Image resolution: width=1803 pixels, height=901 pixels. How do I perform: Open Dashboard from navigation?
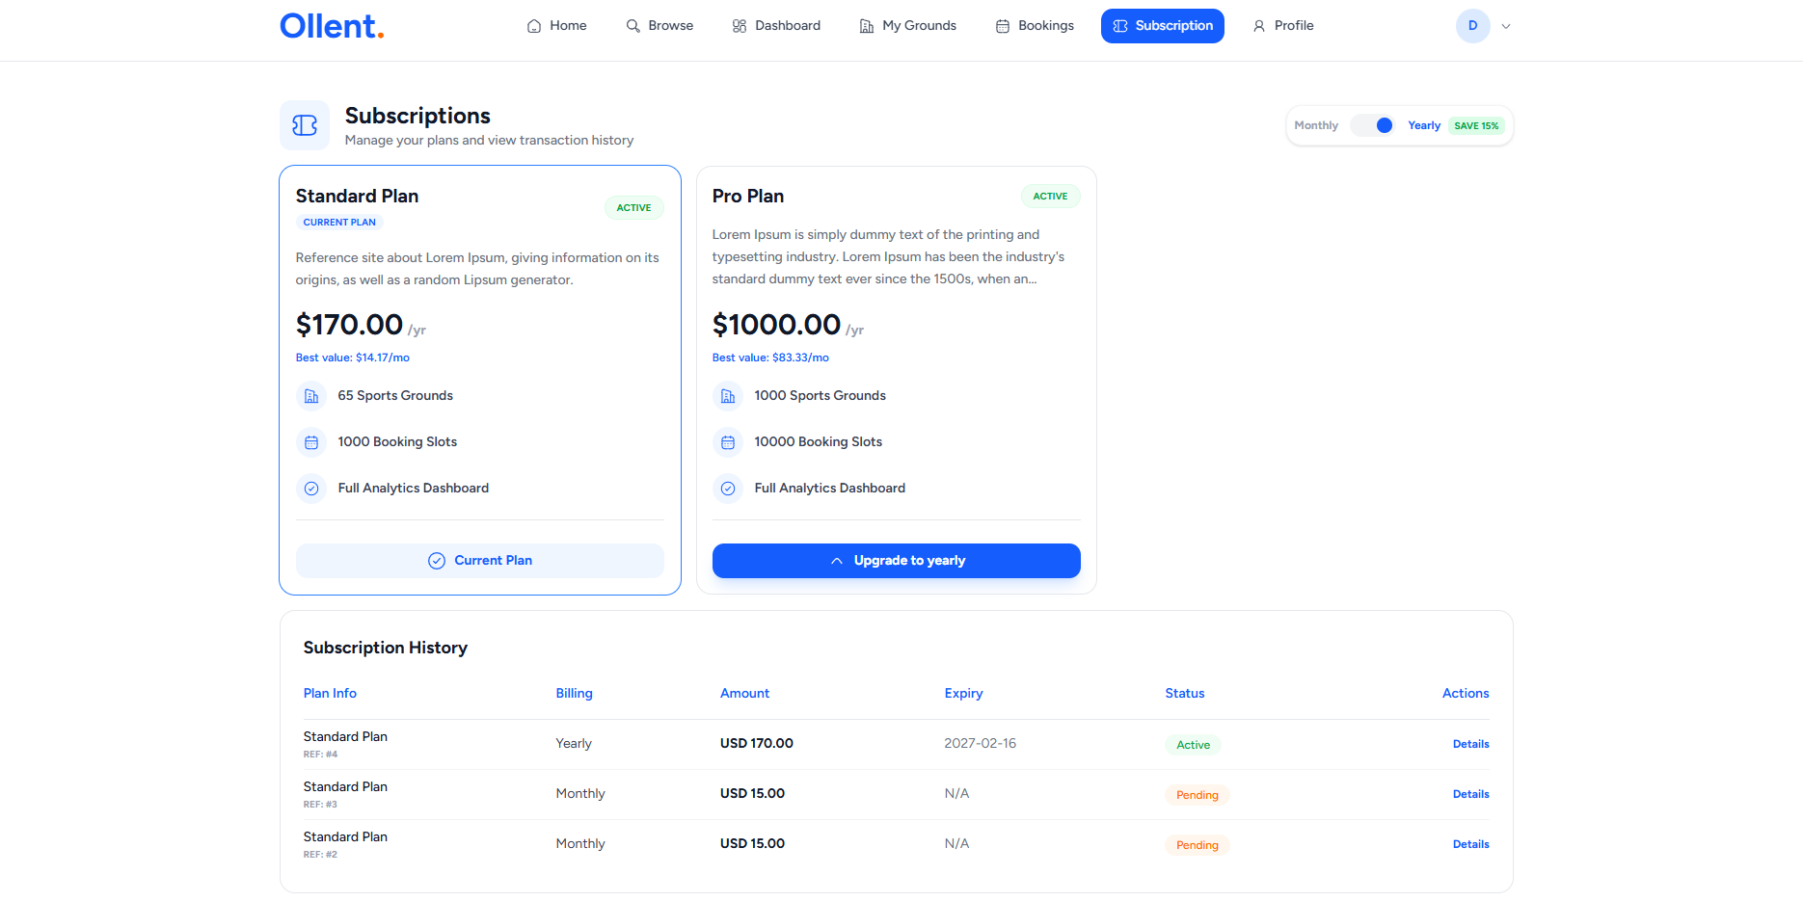click(776, 26)
